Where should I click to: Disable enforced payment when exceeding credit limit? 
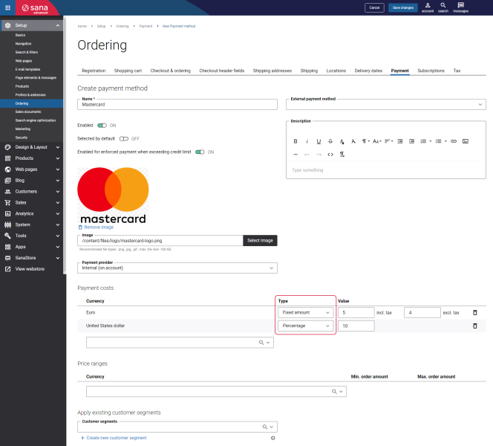click(x=200, y=152)
